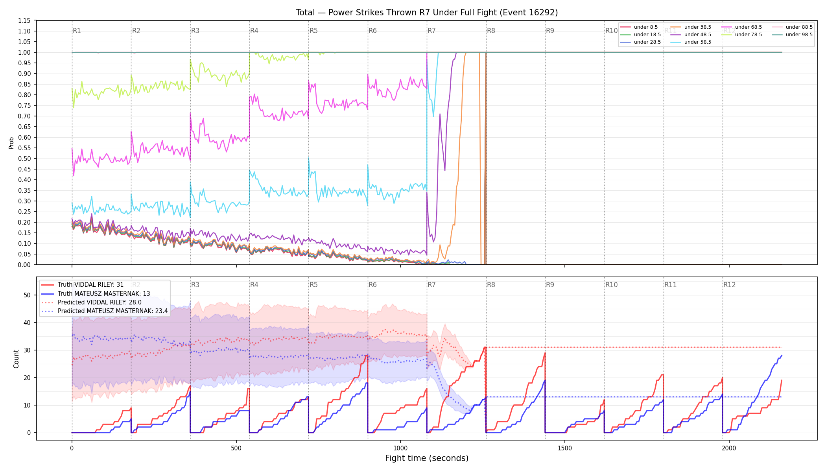
Task: Click the "2000" fight time tick label
Action: 729,448
